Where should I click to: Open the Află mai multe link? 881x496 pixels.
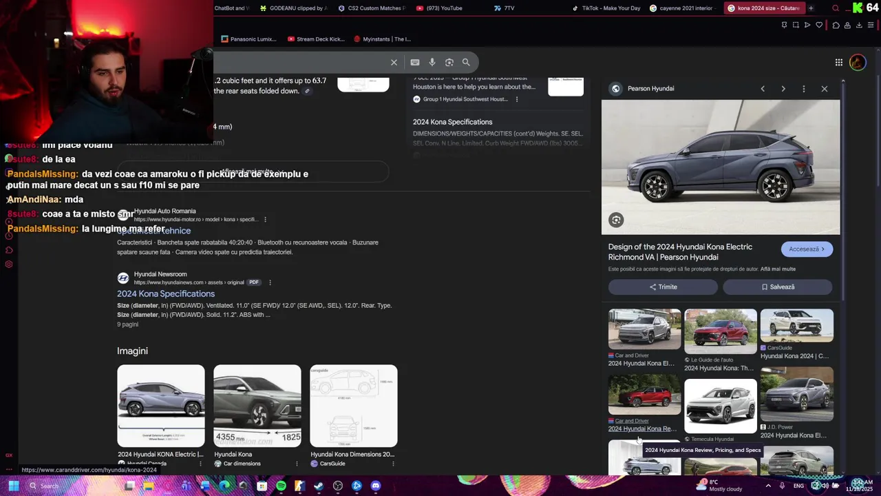click(x=778, y=269)
